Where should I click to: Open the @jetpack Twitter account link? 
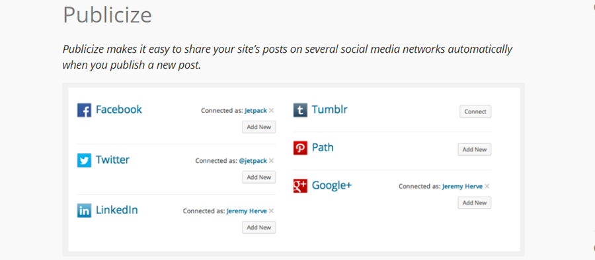(253, 161)
